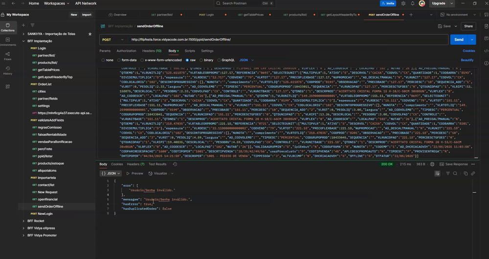Viewport: 489px width, 259px height.
Task: Open the No environment selector
Action: (458, 15)
